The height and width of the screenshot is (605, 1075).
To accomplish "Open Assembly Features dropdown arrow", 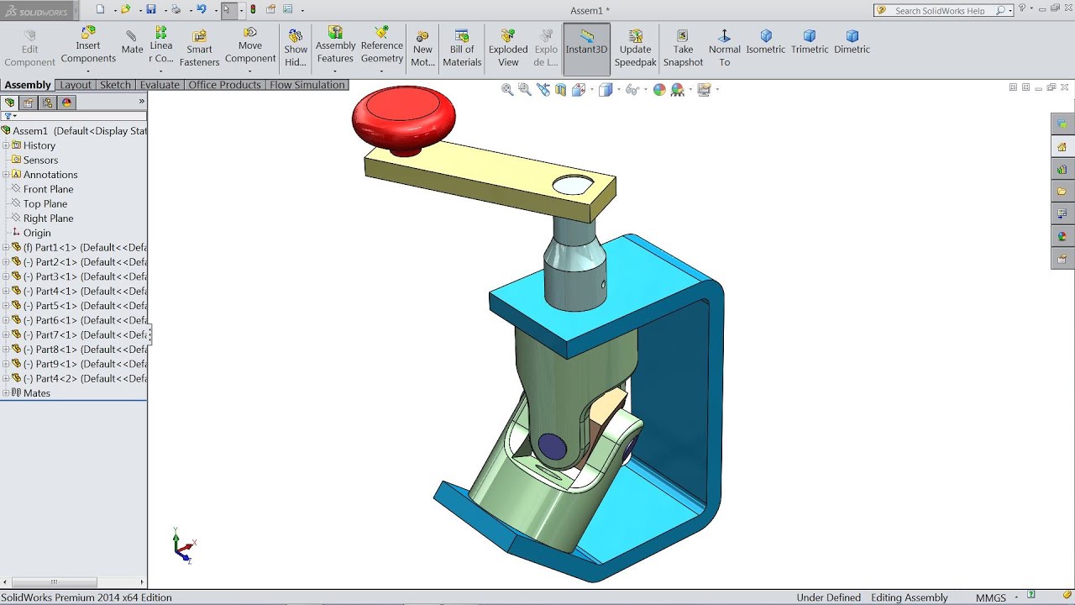I will [335, 71].
